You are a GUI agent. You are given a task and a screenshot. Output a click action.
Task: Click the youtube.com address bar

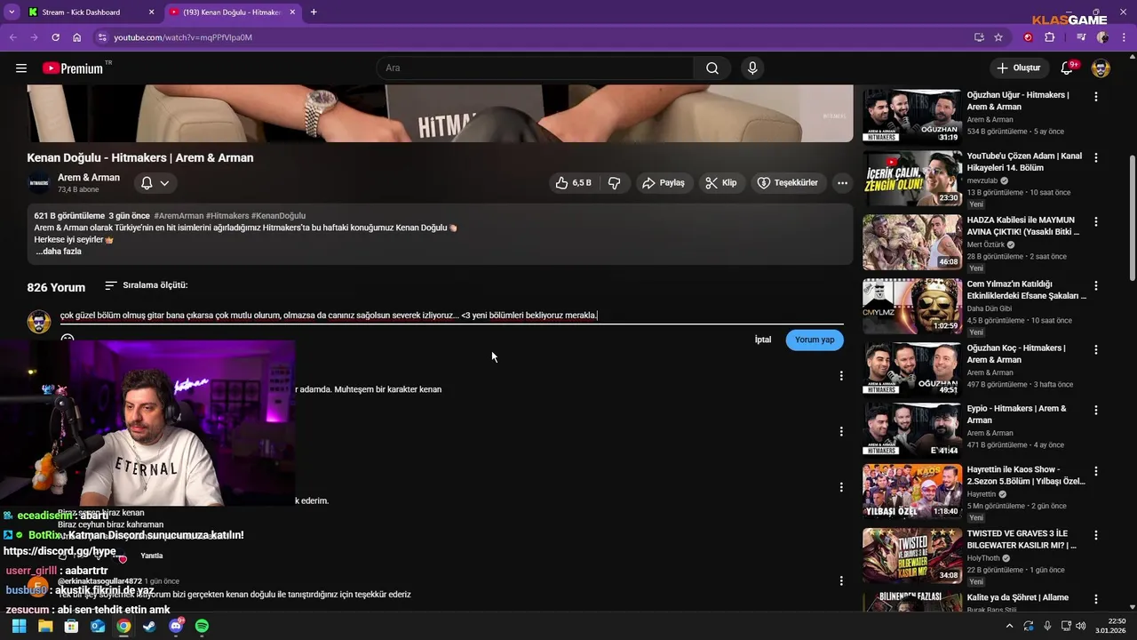coord(533,37)
